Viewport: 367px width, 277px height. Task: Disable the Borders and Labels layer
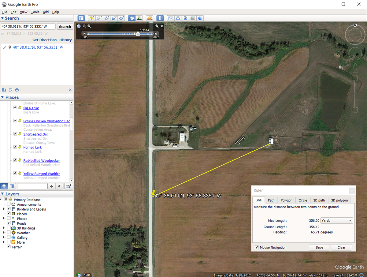(x=9, y=209)
